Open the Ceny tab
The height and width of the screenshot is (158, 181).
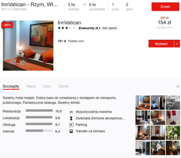[47, 86]
